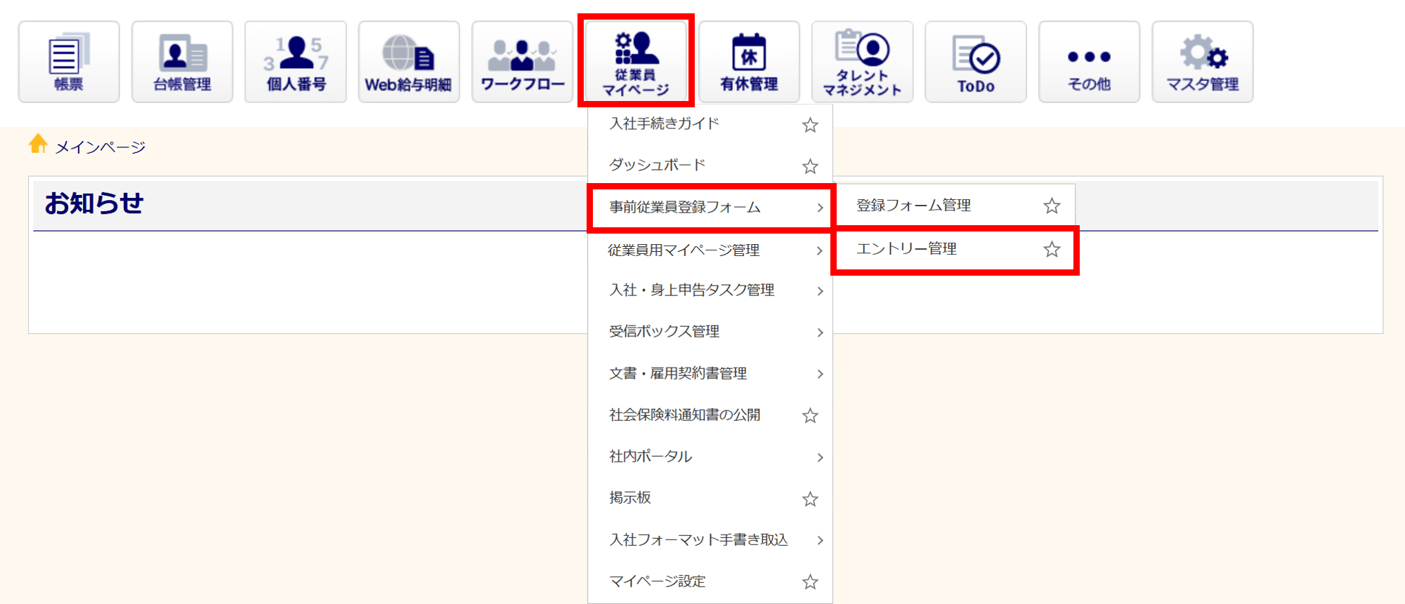Open 個人番号 personal number module
The width and height of the screenshot is (1405, 604).
tap(296, 62)
